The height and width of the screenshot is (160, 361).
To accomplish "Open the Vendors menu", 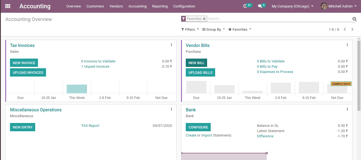I will pyautogui.click(x=116, y=6).
